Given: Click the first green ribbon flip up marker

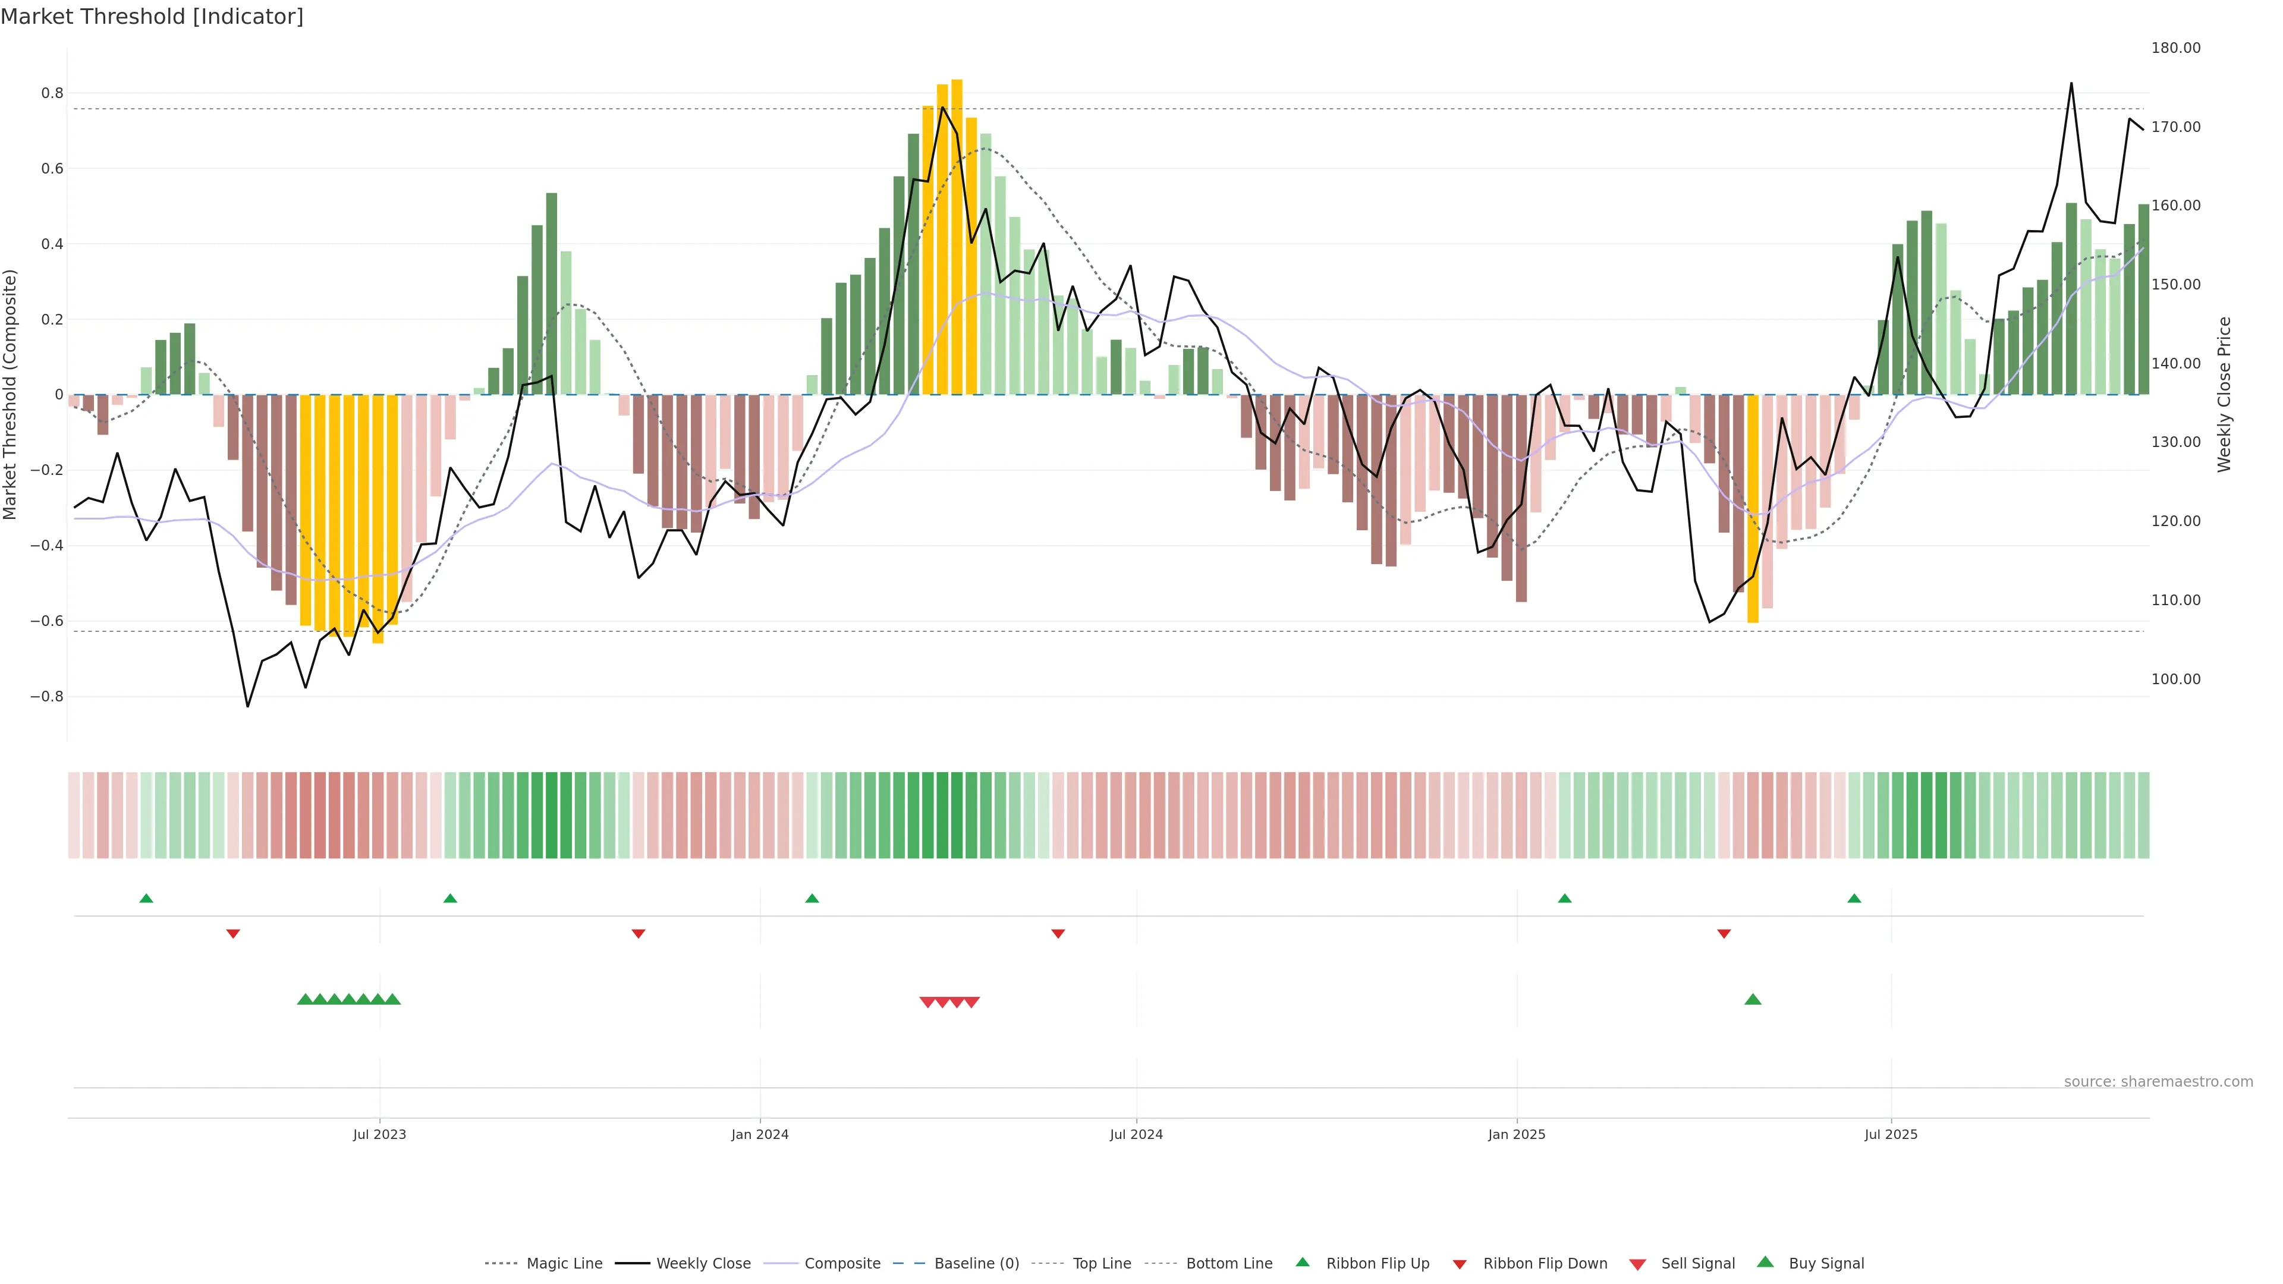Looking at the screenshot, I should click(x=146, y=899).
